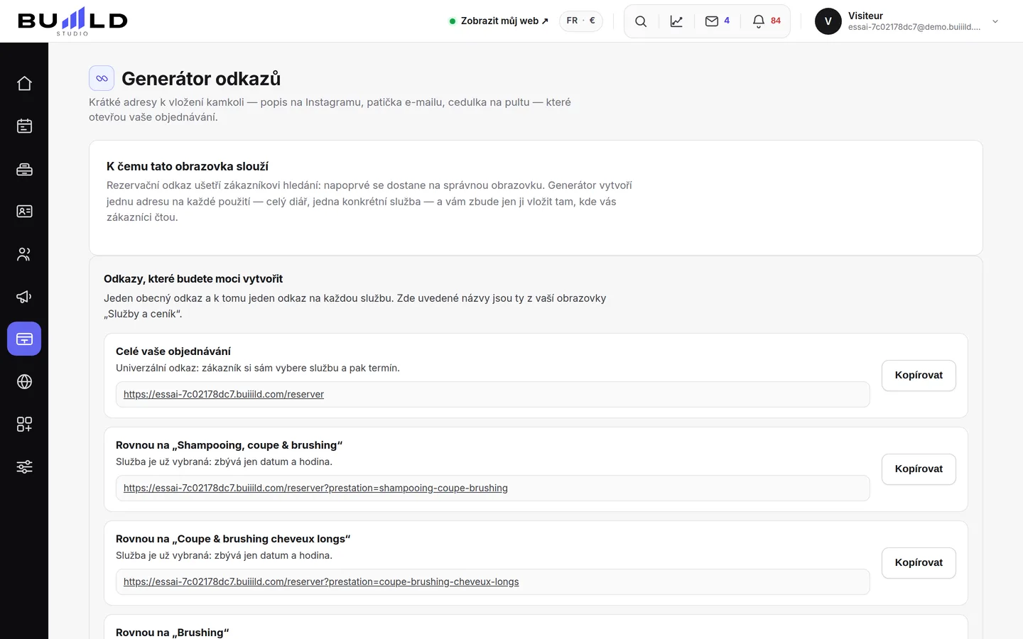The width and height of the screenshot is (1023, 639).
Task: Expand the Visiteur account menu chevron
Action: [x=995, y=21]
